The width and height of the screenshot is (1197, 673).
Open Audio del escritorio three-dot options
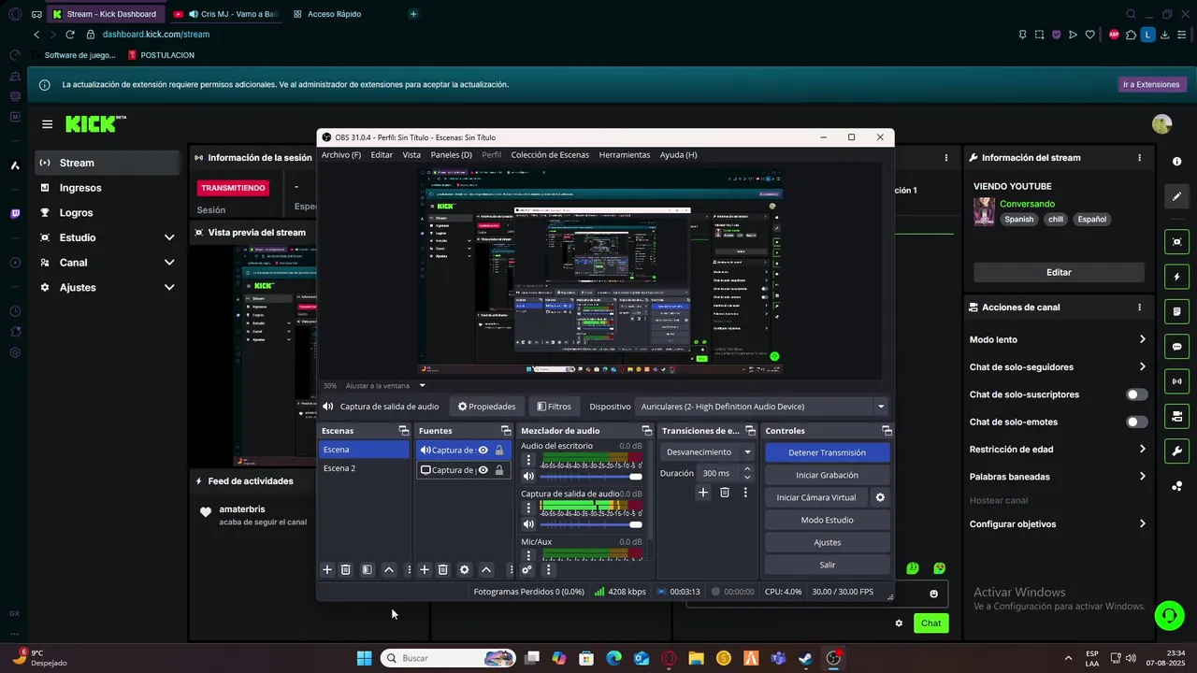click(528, 460)
